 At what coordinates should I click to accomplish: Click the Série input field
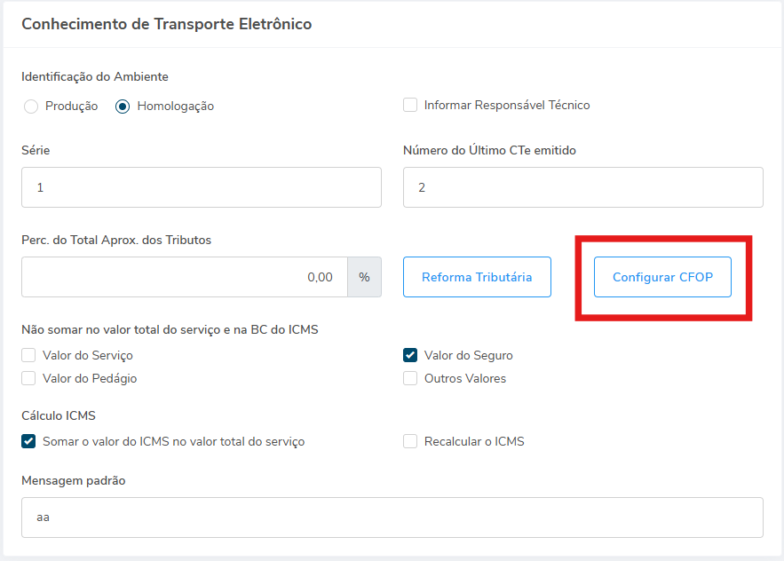pyautogui.click(x=202, y=187)
